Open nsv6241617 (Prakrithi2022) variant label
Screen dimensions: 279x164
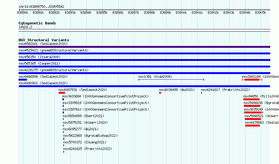pos(225,90)
